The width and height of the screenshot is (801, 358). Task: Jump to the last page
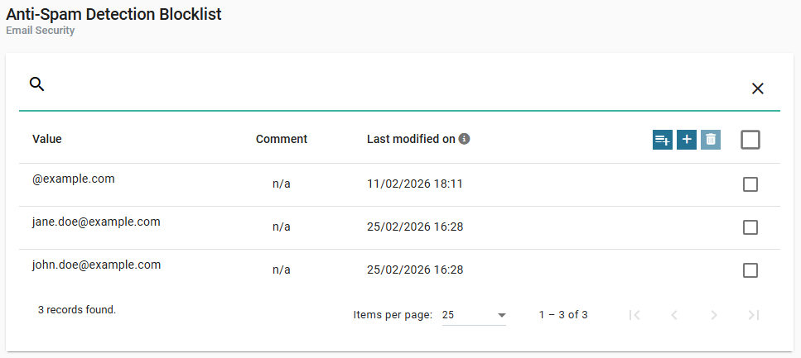[754, 315]
